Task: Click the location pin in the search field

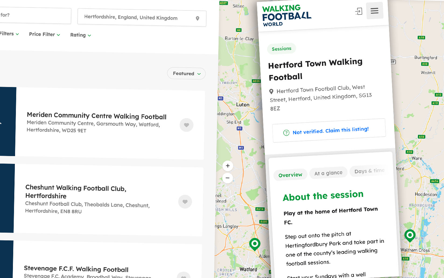Action: click(197, 19)
